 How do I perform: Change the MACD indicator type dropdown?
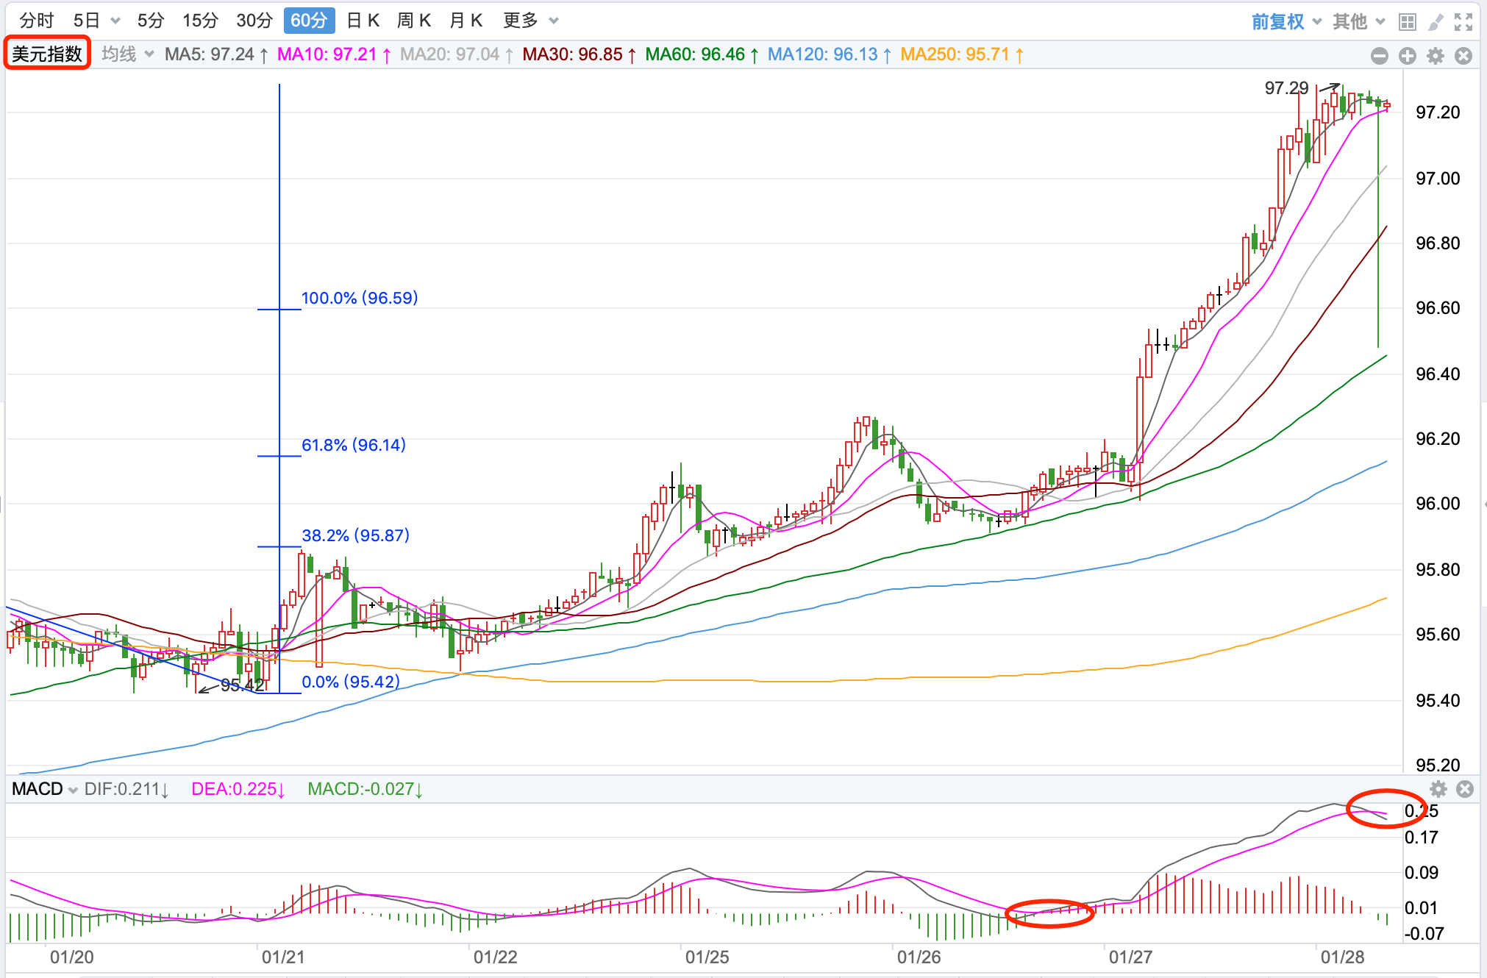tap(44, 789)
